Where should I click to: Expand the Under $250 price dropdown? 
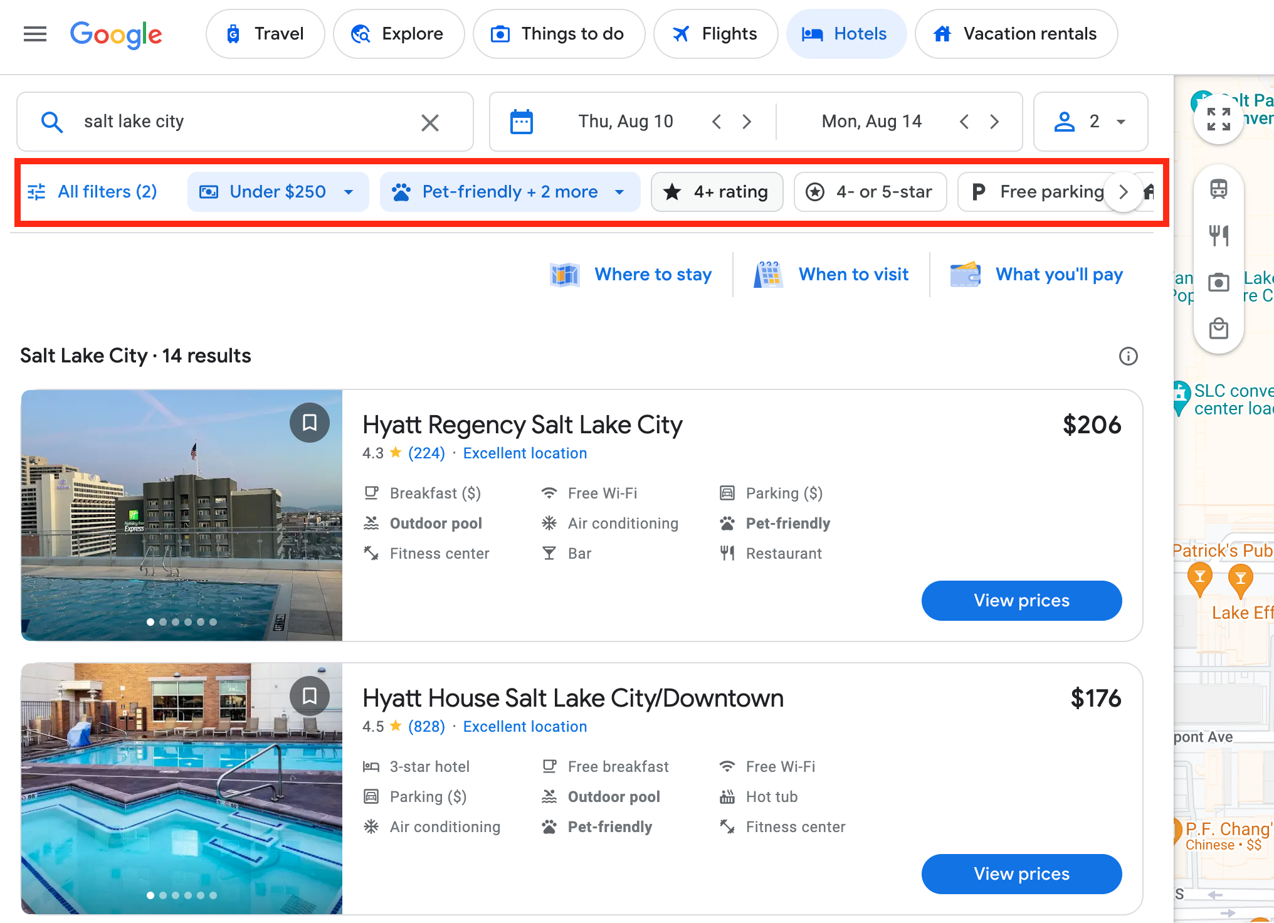(x=278, y=192)
